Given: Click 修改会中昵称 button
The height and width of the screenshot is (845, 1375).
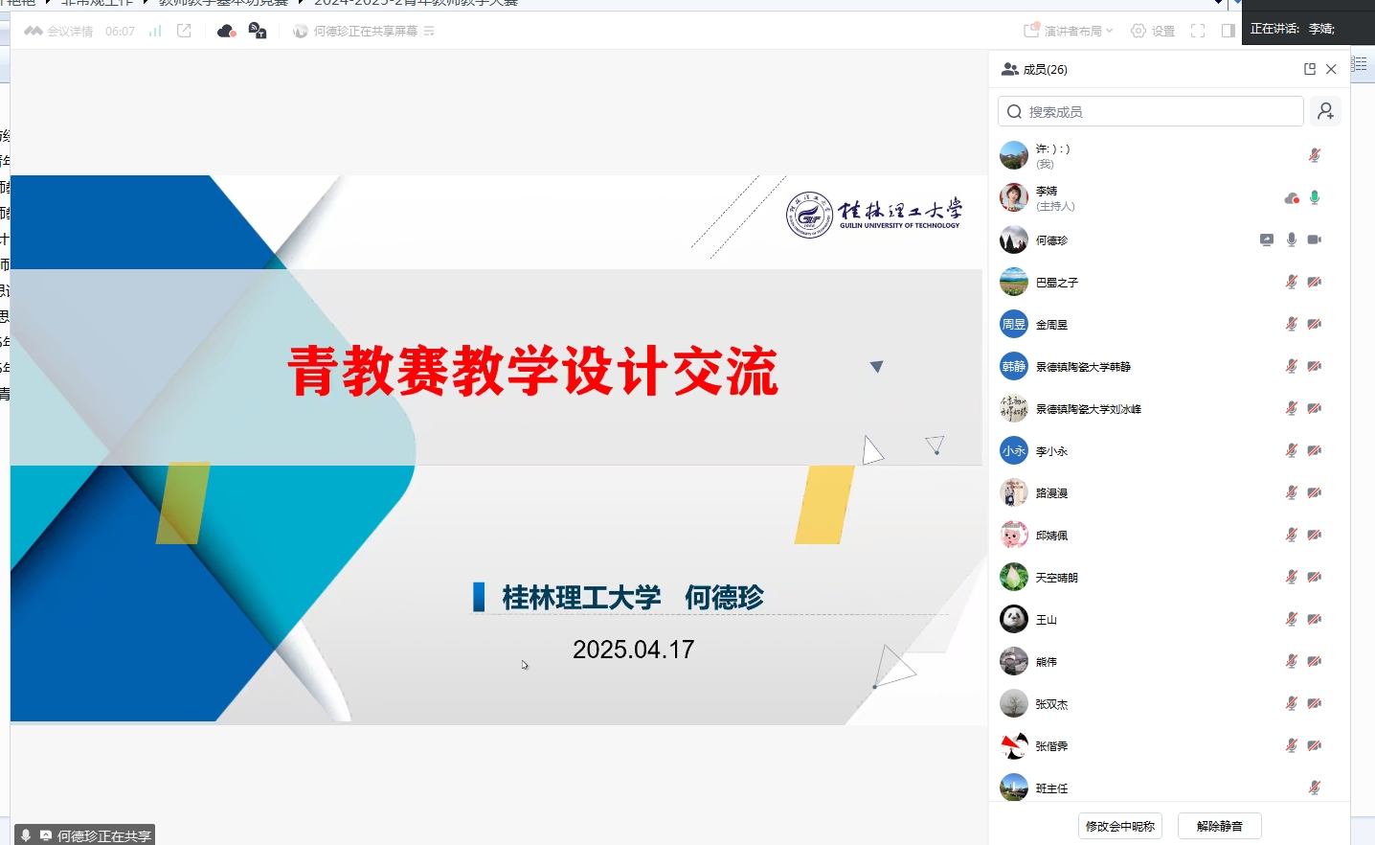Looking at the screenshot, I should click(1120, 826).
